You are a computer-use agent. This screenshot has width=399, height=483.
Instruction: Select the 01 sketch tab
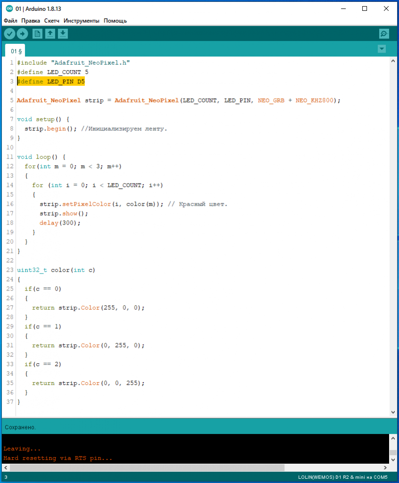coord(16,51)
